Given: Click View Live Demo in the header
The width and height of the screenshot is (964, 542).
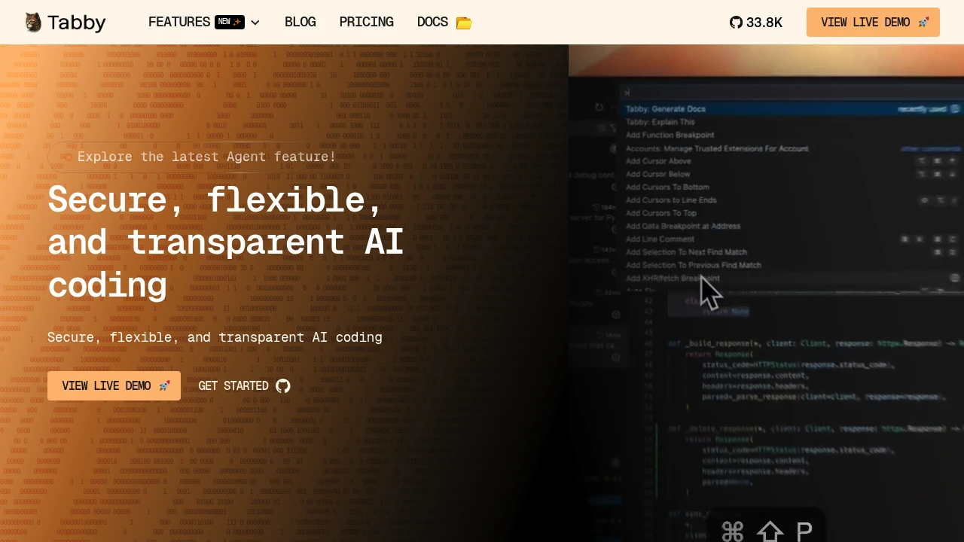Looking at the screenshot, I should pos(873,23).
